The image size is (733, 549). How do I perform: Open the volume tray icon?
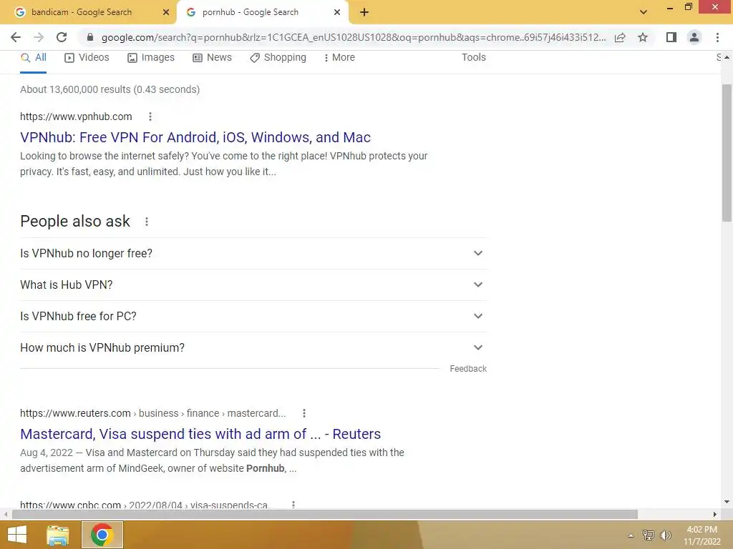click(x=665, y=535)
